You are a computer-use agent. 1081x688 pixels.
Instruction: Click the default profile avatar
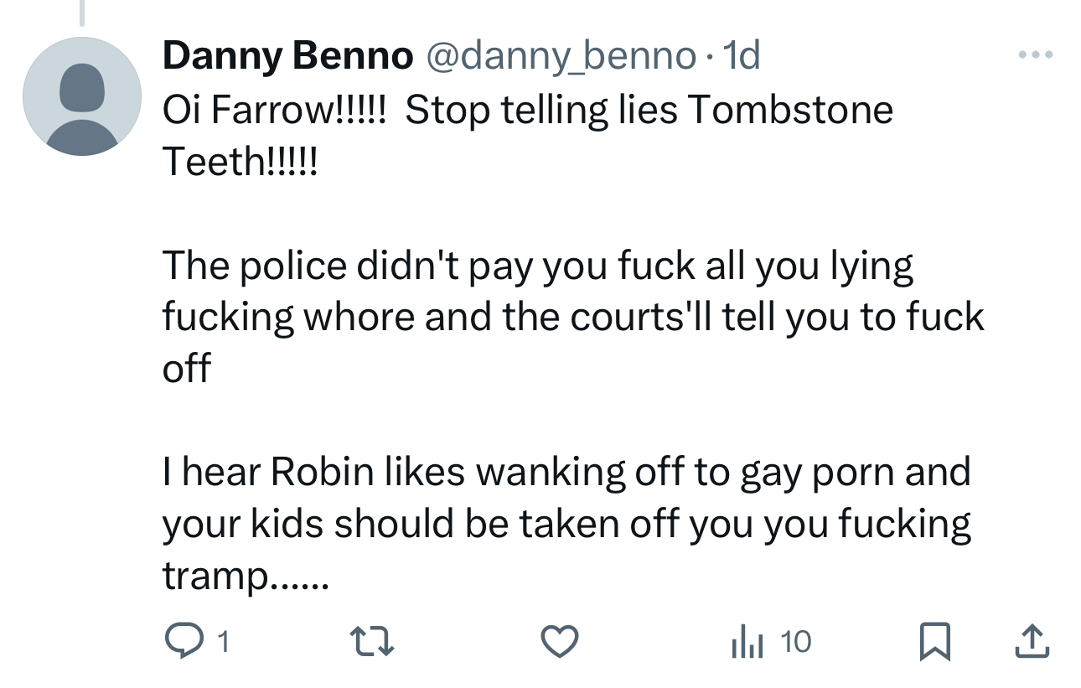click(x=82, y=96)
